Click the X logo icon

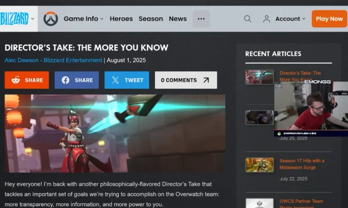(x=115, y=80)
